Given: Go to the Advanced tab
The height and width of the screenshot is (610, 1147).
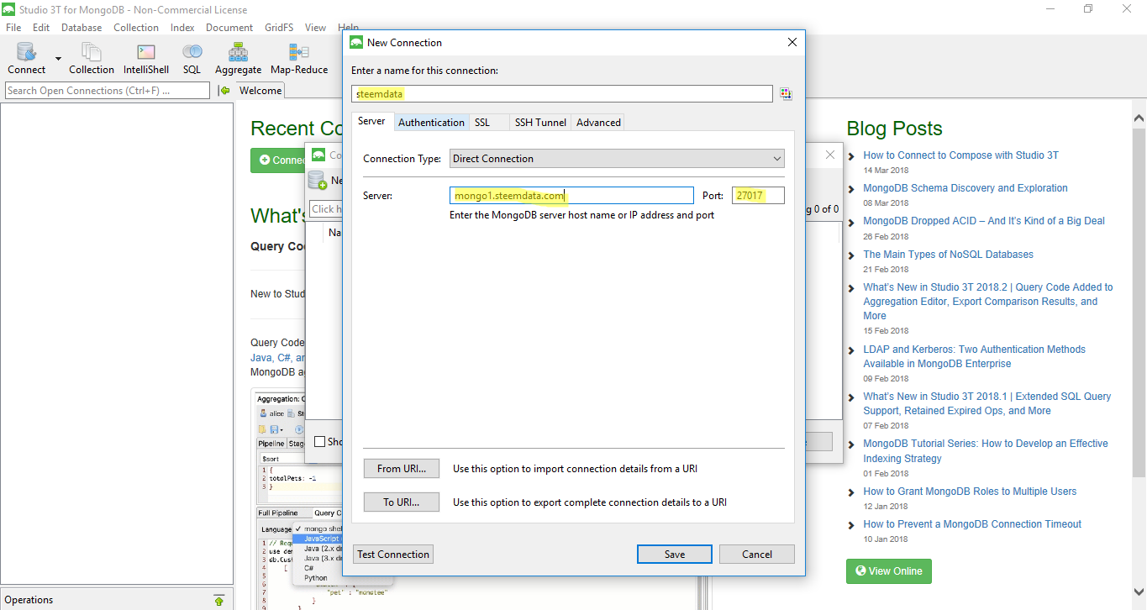Looking at the screenshot, I should pos(598,123).
